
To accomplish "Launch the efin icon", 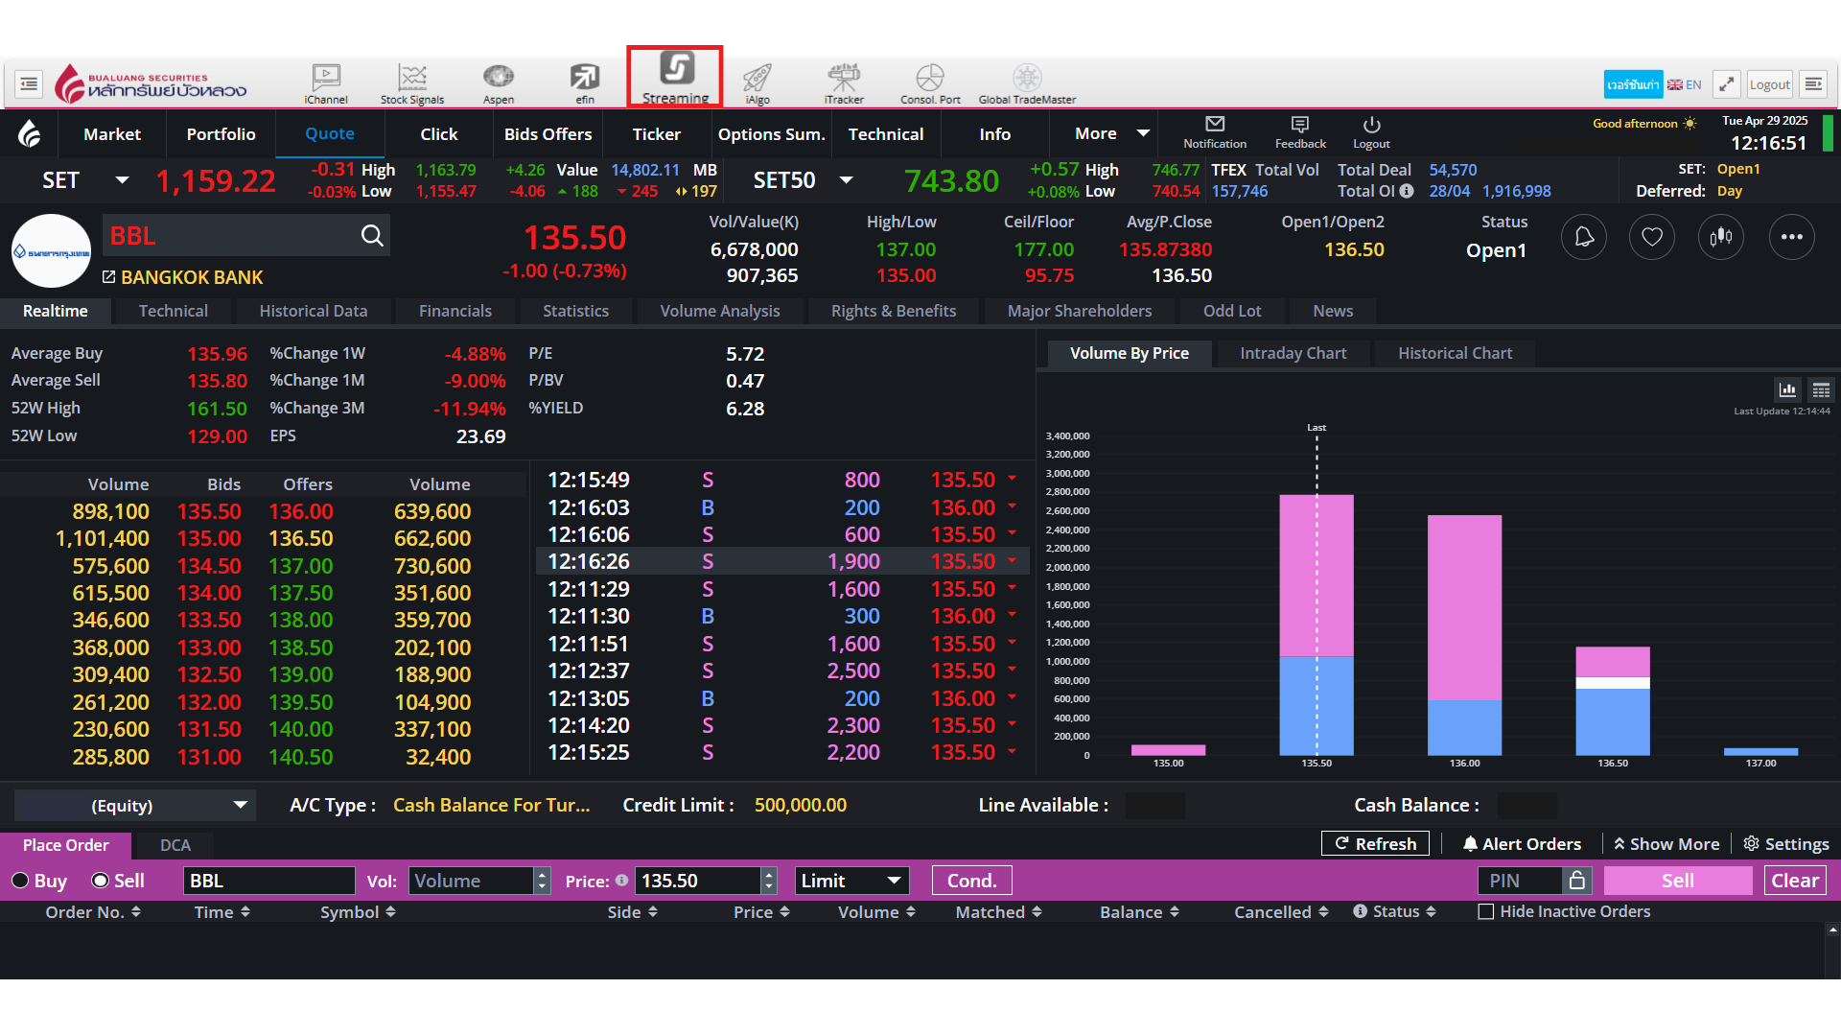I will (x=585, y=83).
